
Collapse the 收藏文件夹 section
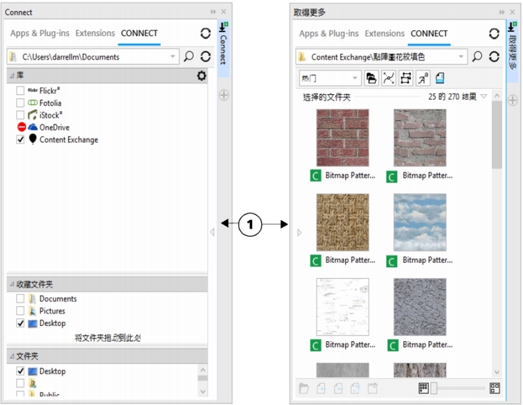[x=12, y=284]
